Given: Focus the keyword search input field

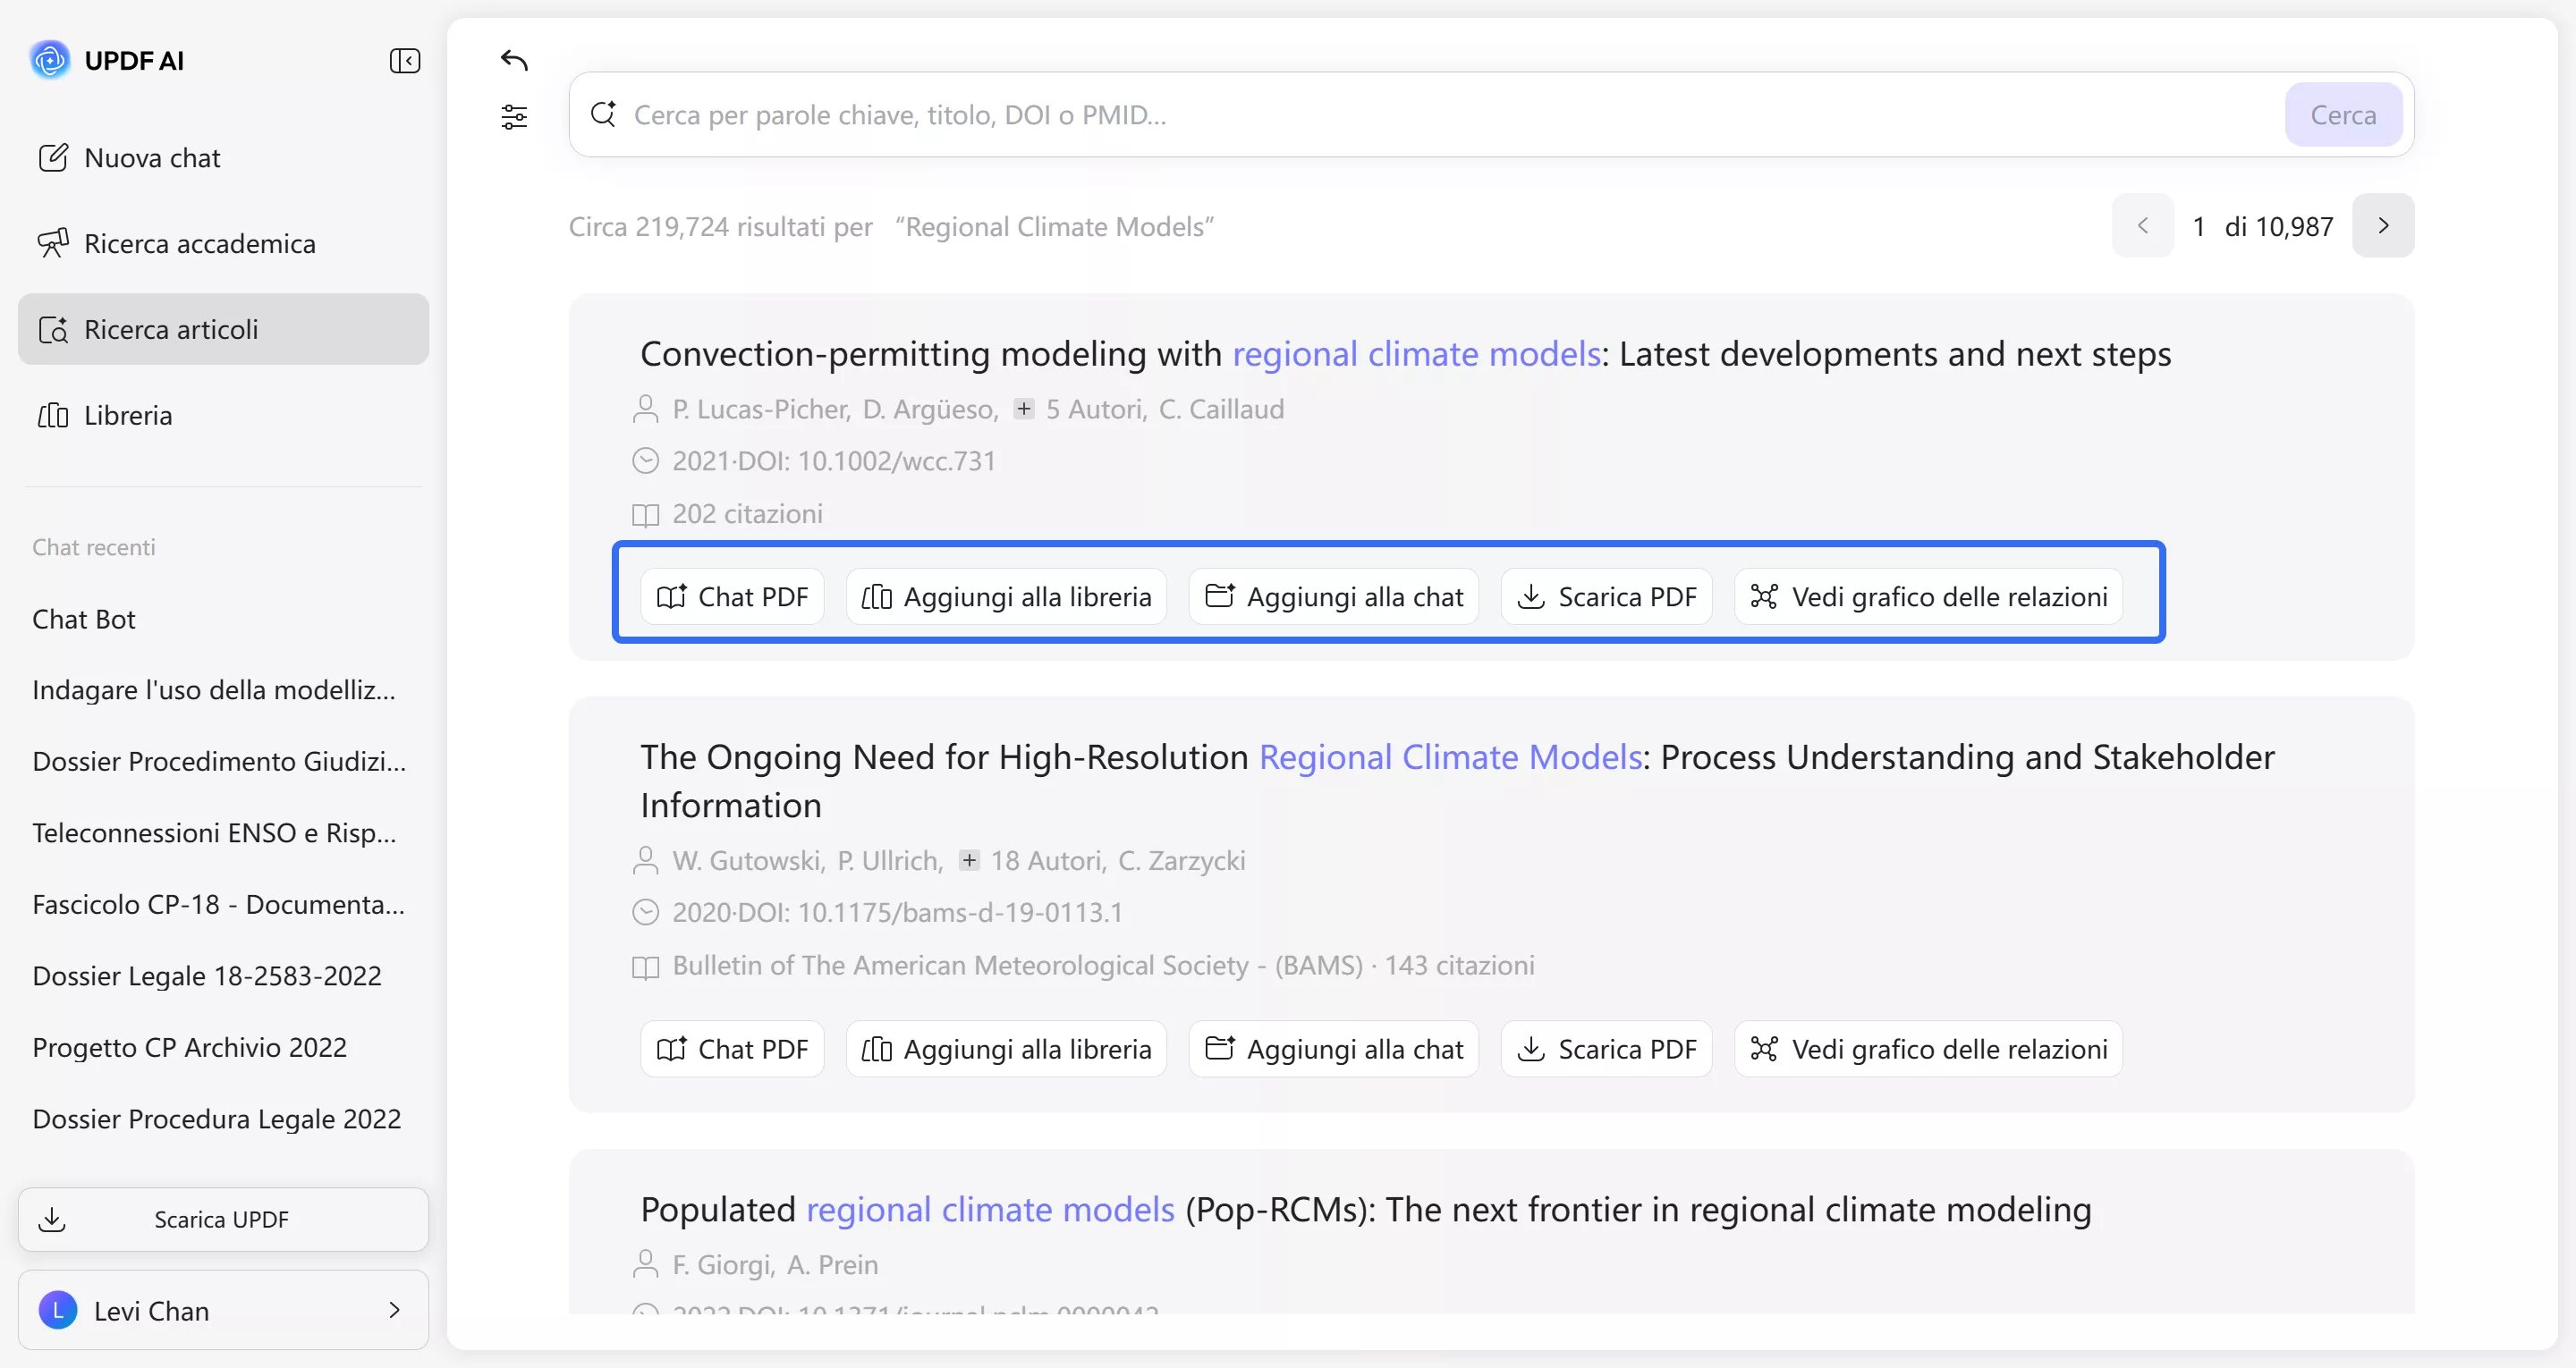Looking at the screenshot, I should tap(1440, 115).
